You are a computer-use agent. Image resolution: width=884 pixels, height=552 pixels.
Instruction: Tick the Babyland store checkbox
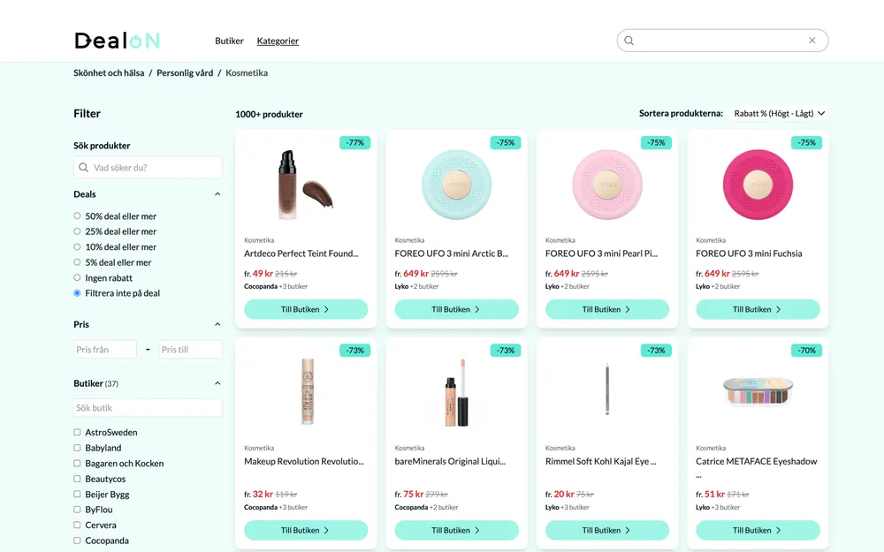click(x=77, y=448)
